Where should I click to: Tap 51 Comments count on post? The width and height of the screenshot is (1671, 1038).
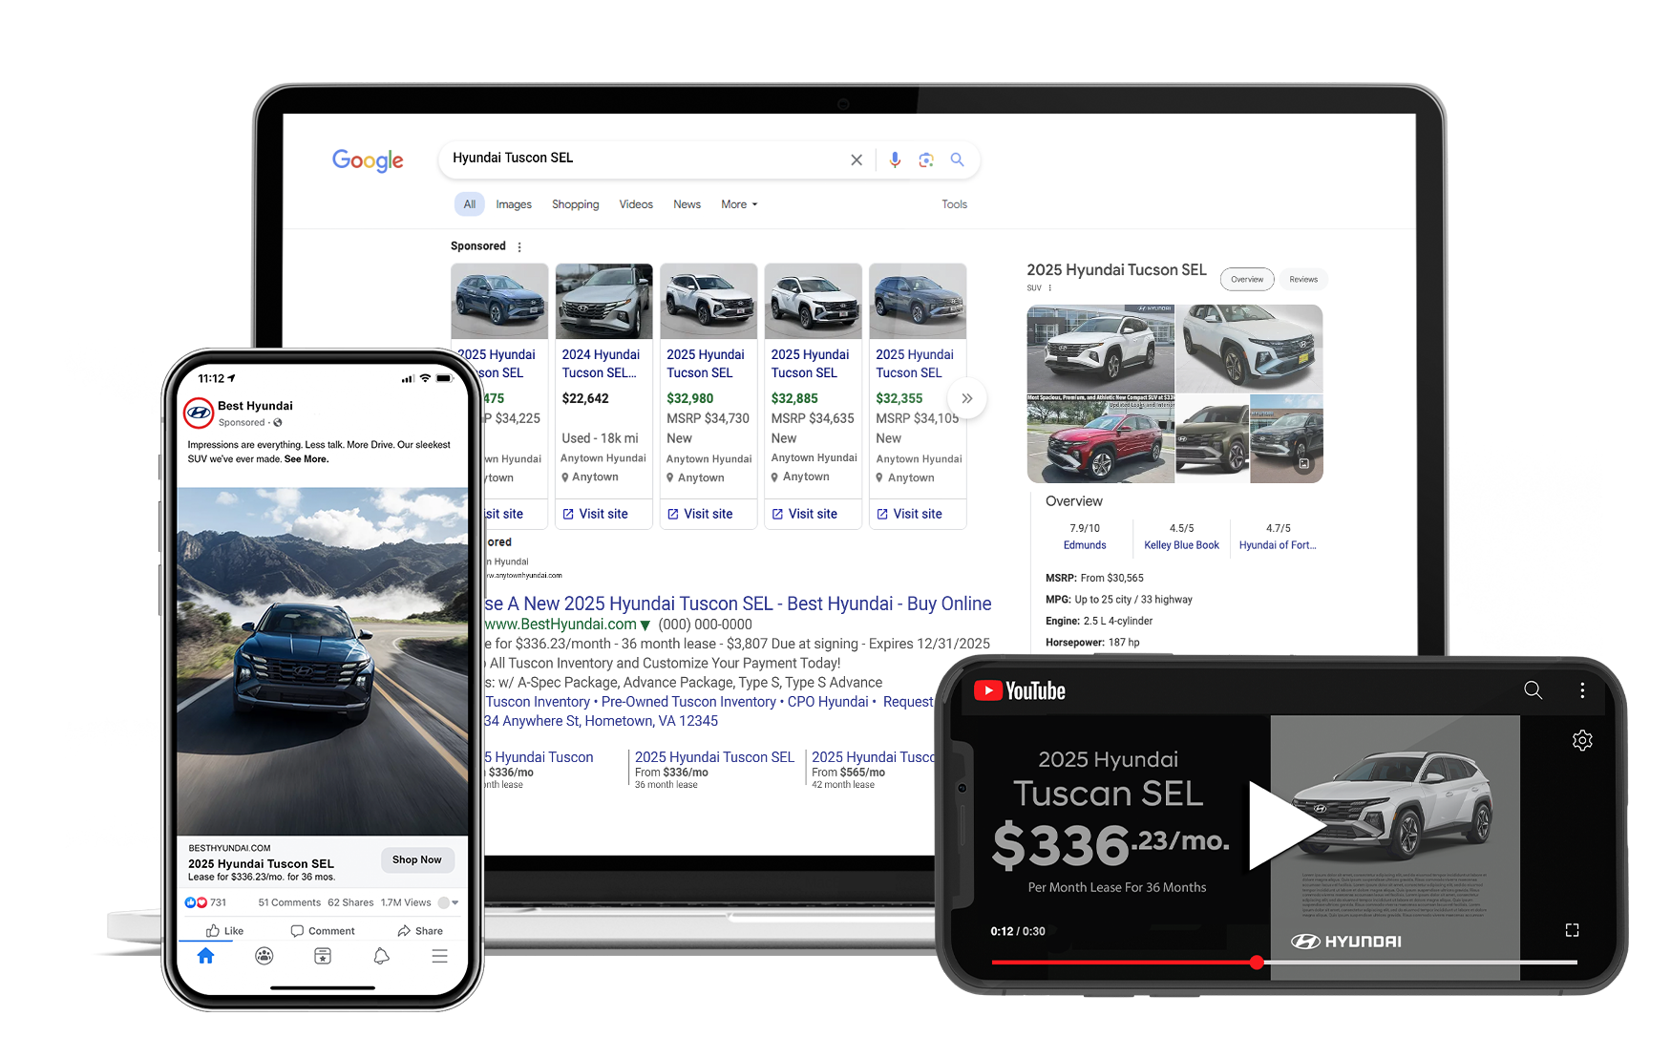tap(289, 902)
